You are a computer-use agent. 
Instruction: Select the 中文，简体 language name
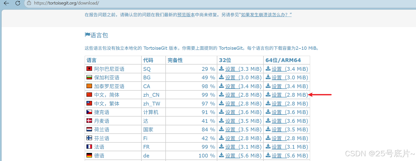point(107,95)
